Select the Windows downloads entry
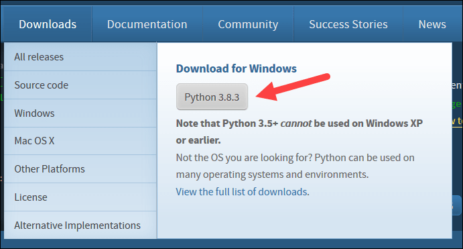463x249 pixels. click(80, 113)
